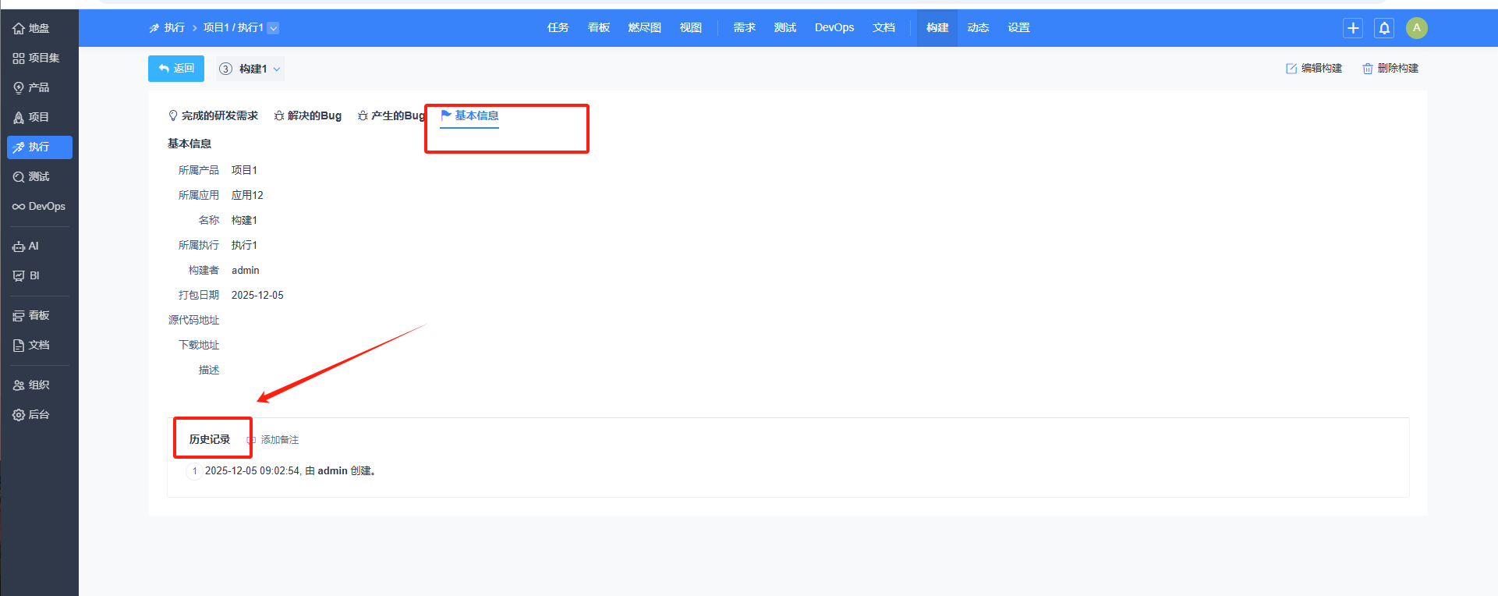
Task: Click the 所属产品 value 项目1
Action: pyautogui.click(x=244, y=170)
